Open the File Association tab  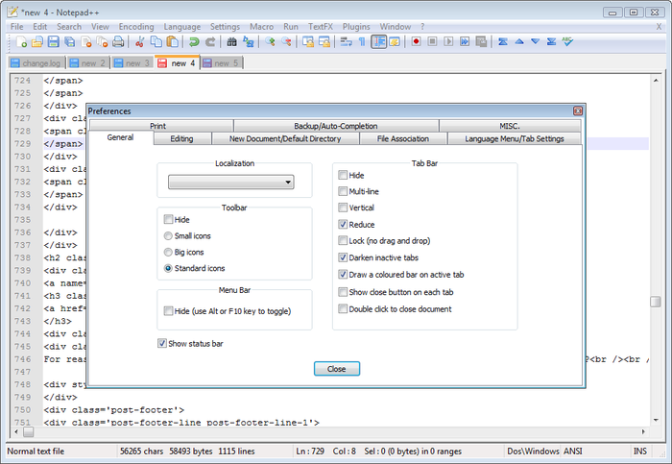tap(403, 138)
